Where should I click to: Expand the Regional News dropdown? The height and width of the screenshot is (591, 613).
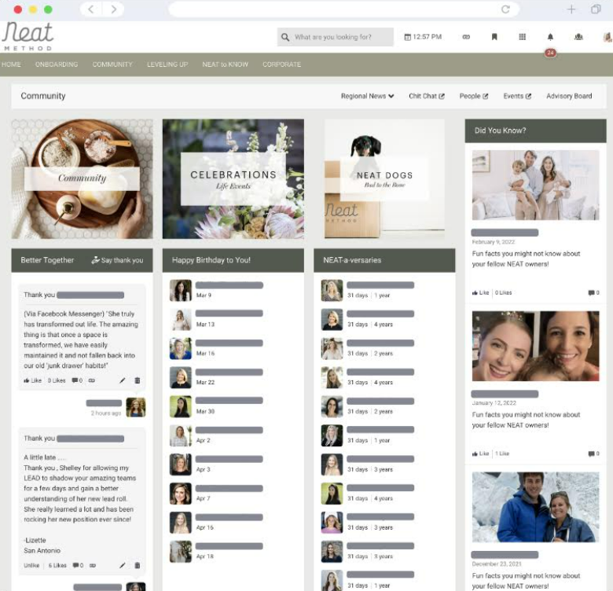point(367,96)
